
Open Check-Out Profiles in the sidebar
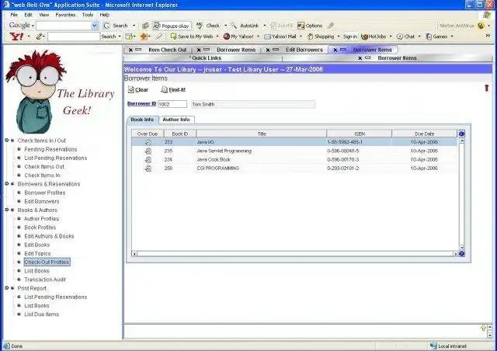pos(47,262)
